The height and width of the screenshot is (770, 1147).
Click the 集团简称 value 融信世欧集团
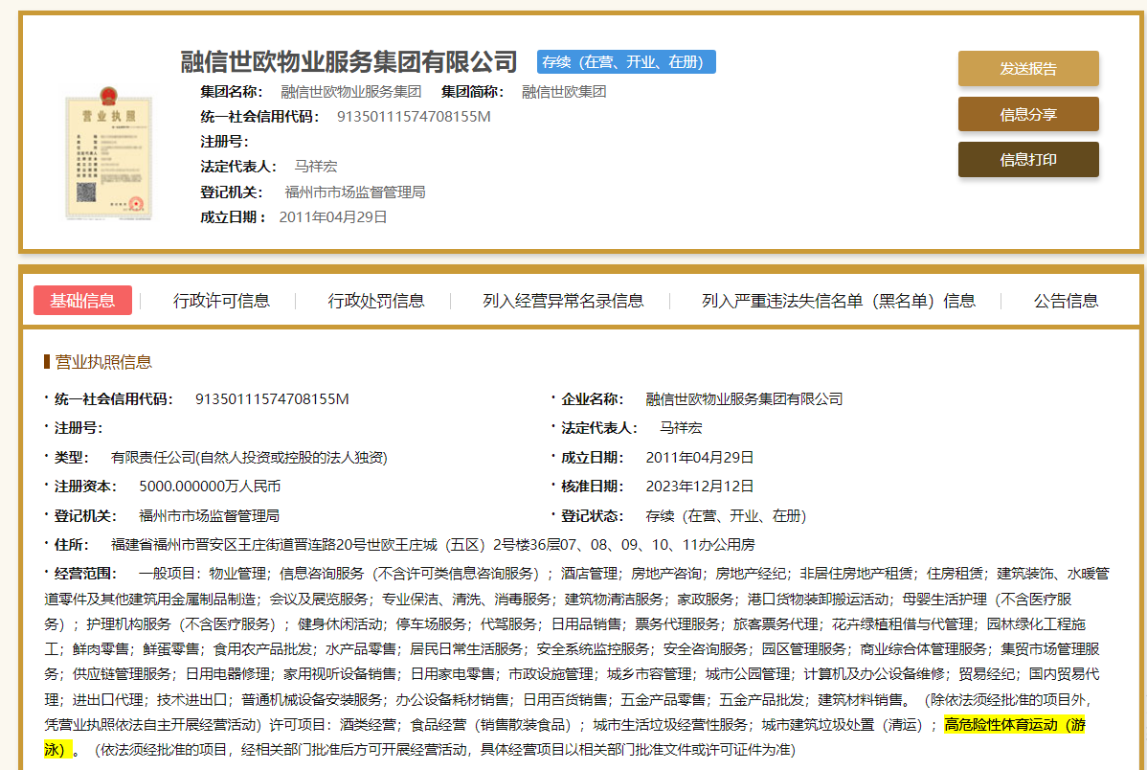[564, 92]
